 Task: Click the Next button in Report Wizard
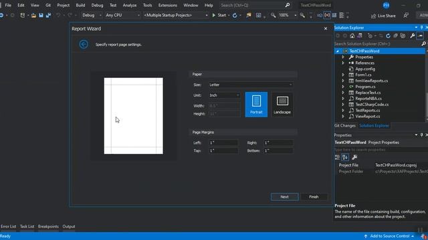point(284,197)
